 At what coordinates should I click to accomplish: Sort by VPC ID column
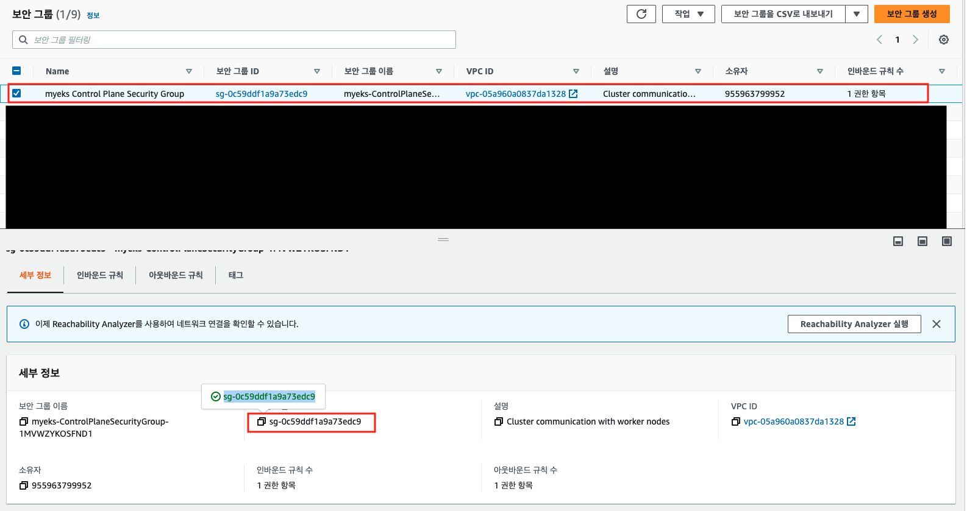point(576,71)
